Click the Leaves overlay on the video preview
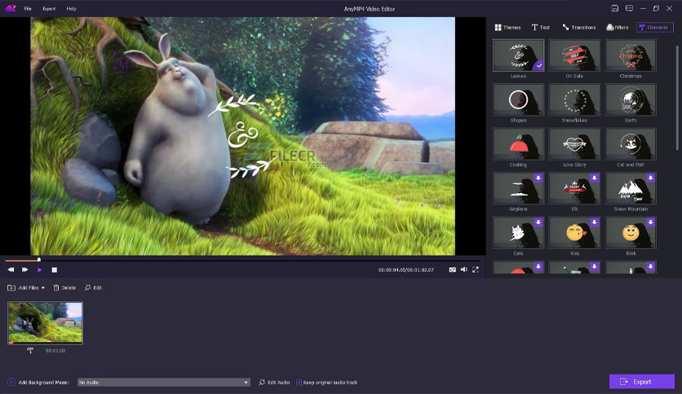The width and height of the screenshot is (682, 394). coord(241,136)
